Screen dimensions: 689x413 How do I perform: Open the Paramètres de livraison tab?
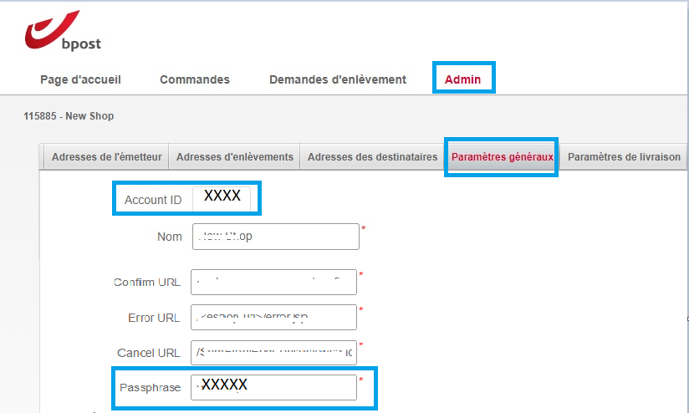pos(624,157)
